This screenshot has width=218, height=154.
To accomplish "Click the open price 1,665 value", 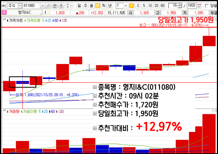I will coord(144,13).
